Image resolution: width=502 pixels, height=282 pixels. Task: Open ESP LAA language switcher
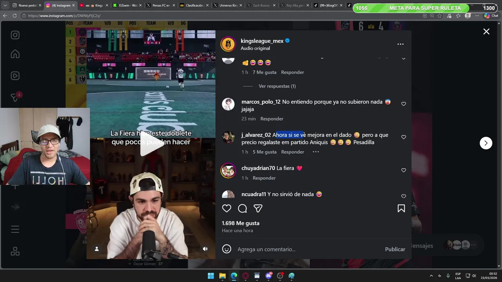coord(458,276)
